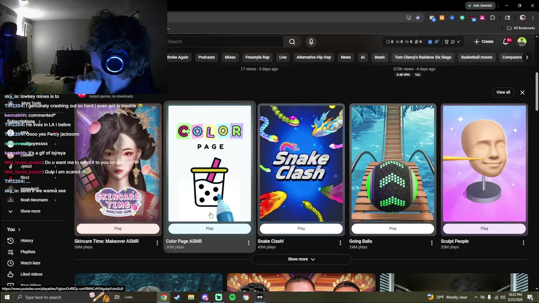
Task: Open more options for Skincare Time game
Action: pos(157,243)
